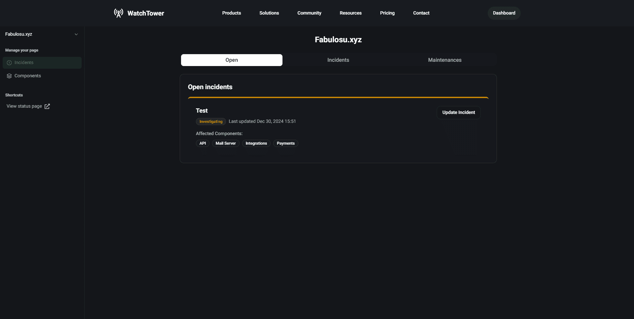Image resolution: width=634 pixels, height=319 pixels.
Task: Select the Incidents alert icon in sidebar
Action: coord(9,62)
